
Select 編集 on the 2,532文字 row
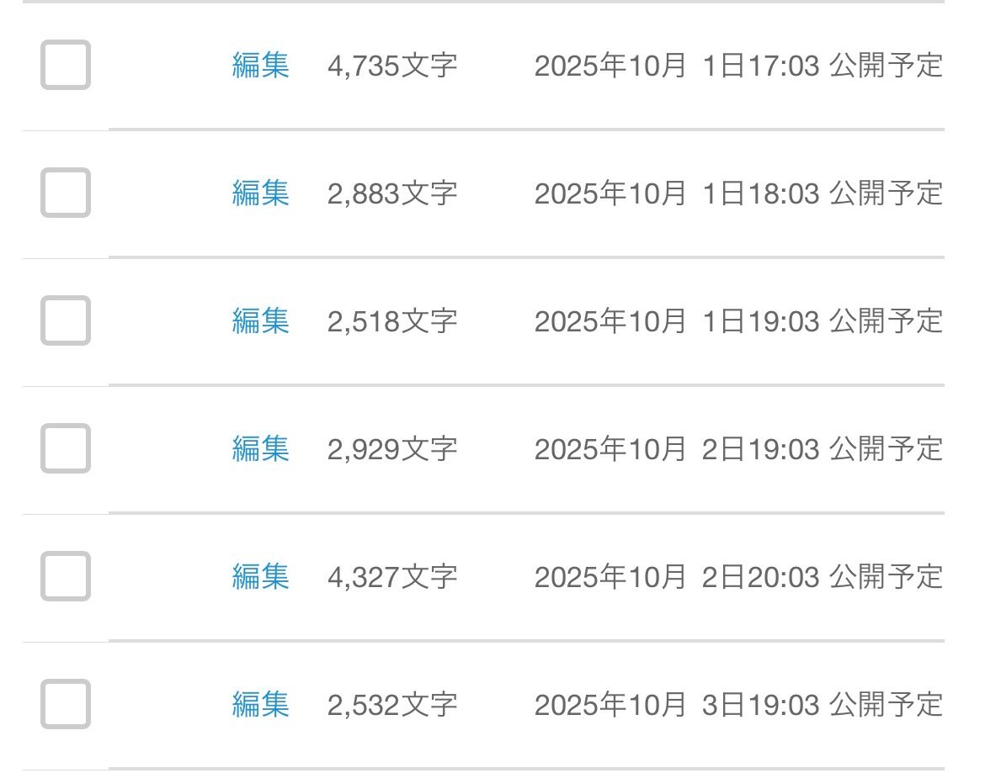[260, 705]
